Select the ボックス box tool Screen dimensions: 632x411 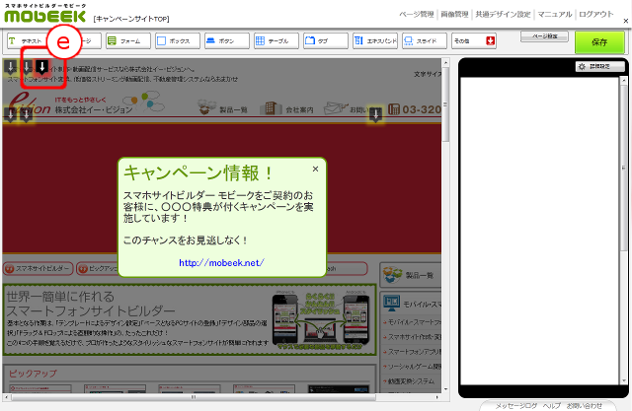click(x=176, y=41)
